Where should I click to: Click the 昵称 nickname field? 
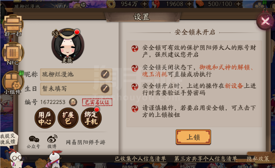(76, 75)
